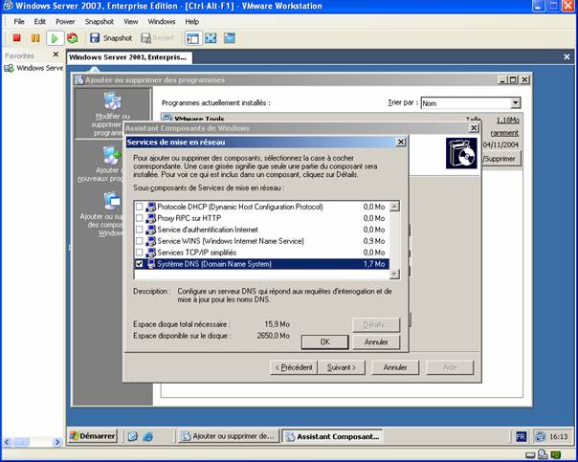This screenshot has height=462, width=578.
Task: Click the VMware hard disk status icon
Action: (530, 454)
